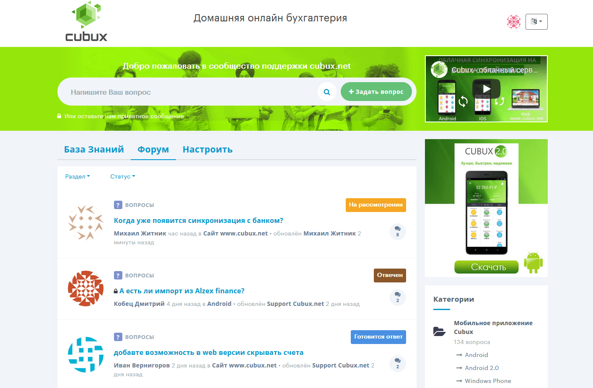Open 'Support Cubux.net' link in hide accounts topic
Image resolution: width=593 pixels, height=388 pixels.
click(x=341, y=365)
